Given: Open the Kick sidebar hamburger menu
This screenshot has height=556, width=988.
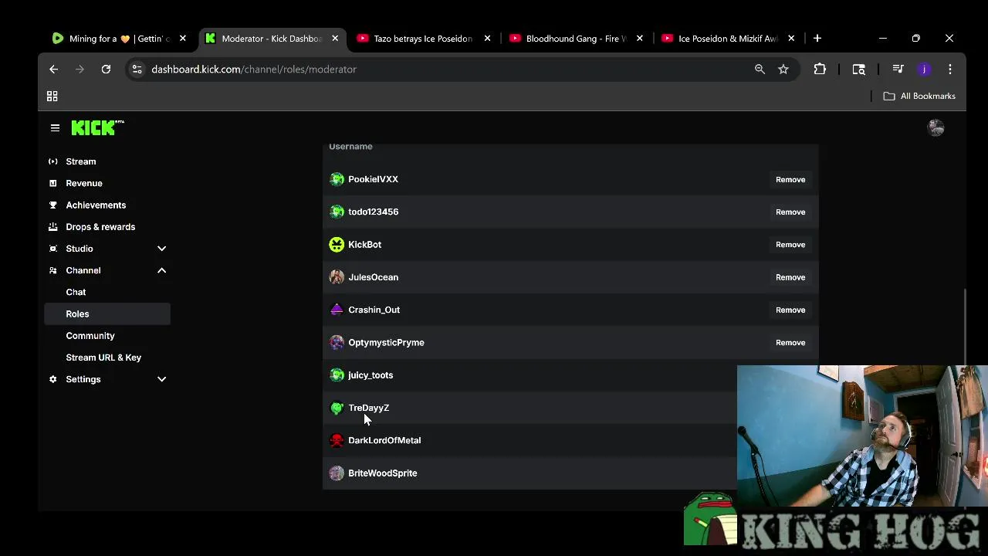Looking at the screenshot, I should [55, 128].
